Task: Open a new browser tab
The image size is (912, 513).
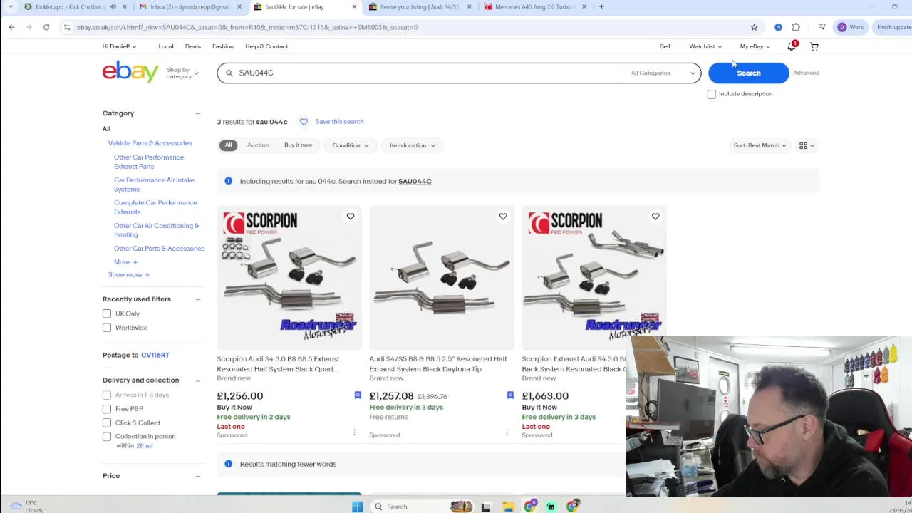Action: click(x=601, y=7)
